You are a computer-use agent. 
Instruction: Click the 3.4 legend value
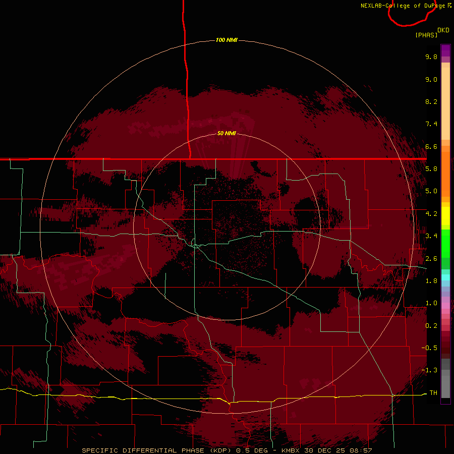pyautogui.click(x=431, y=236)
